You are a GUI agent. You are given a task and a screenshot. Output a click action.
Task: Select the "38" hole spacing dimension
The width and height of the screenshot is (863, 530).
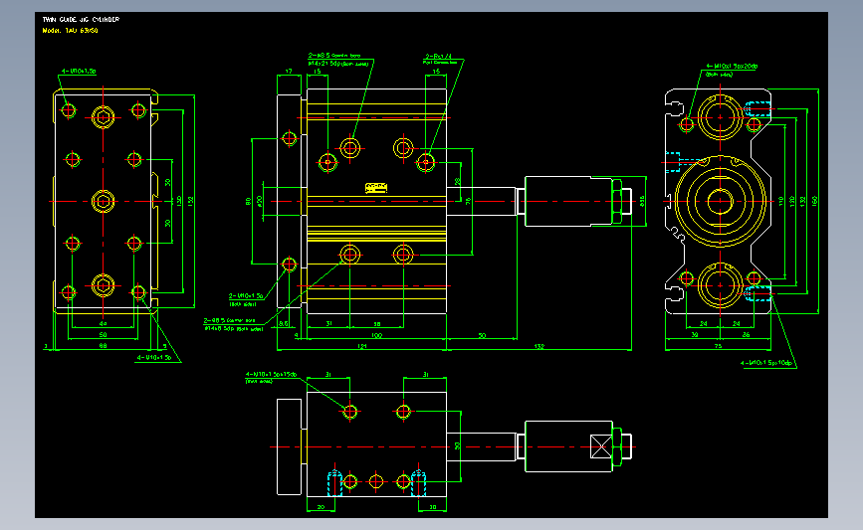(x=377, y=324)
